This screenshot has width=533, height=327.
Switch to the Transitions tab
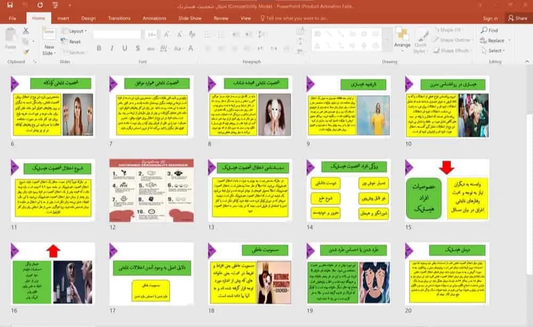coord(119,18)
